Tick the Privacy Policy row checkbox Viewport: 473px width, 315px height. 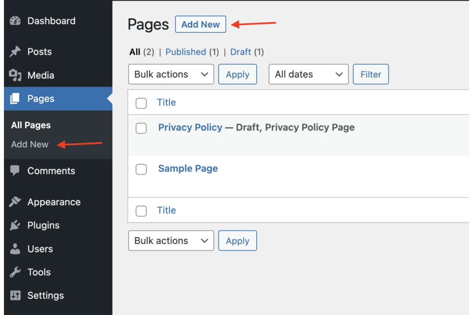pyautogui.click(x=141, y=128)
